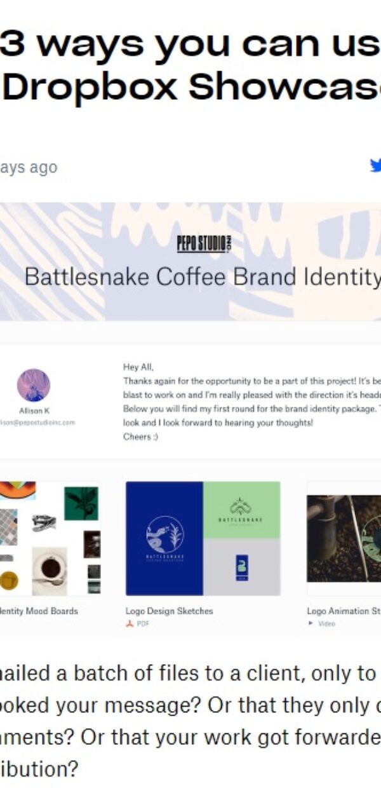Click the Allison K name
Viewport: 381px width, 788px height.
point(34,411)
